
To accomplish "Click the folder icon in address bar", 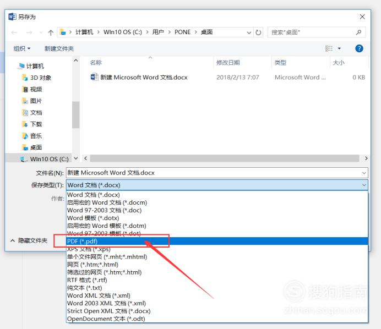I will pyautogui.click(x=63, y=32).
